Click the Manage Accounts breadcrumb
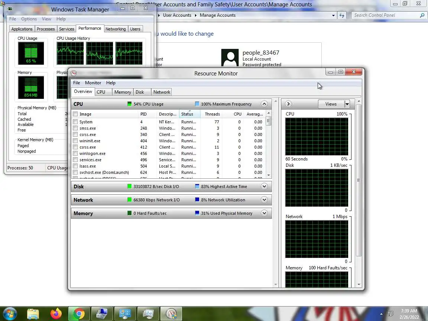The width and height of the screenshot is (428, 321). point(218,15)
